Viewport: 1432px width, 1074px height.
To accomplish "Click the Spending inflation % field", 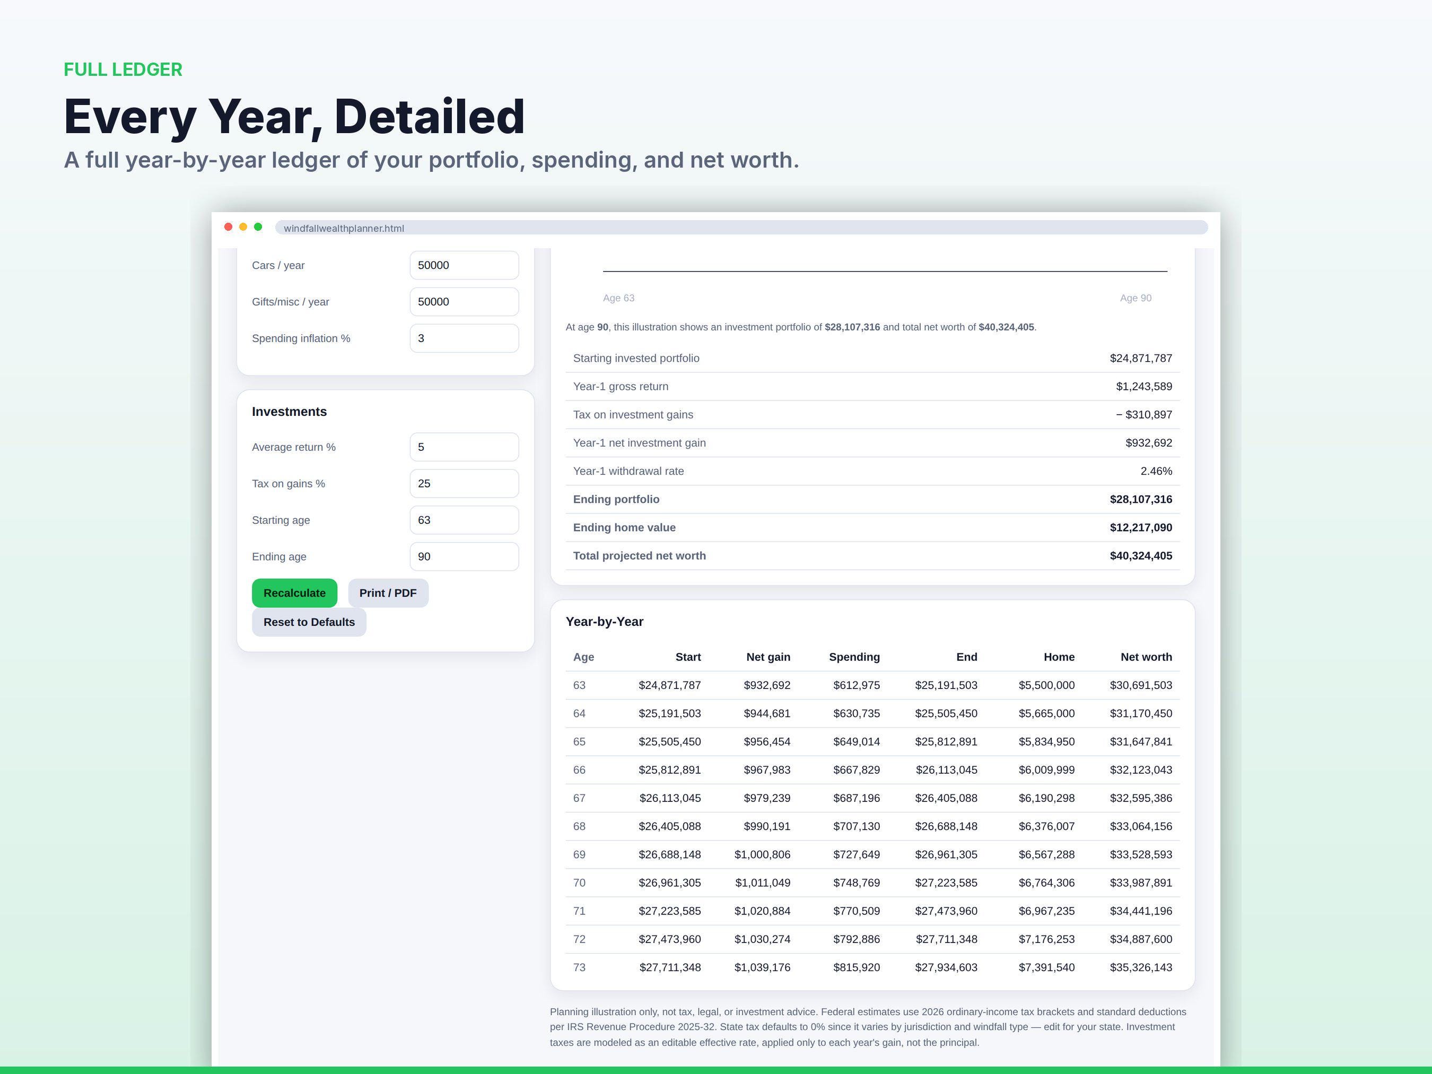I will 464,338.
